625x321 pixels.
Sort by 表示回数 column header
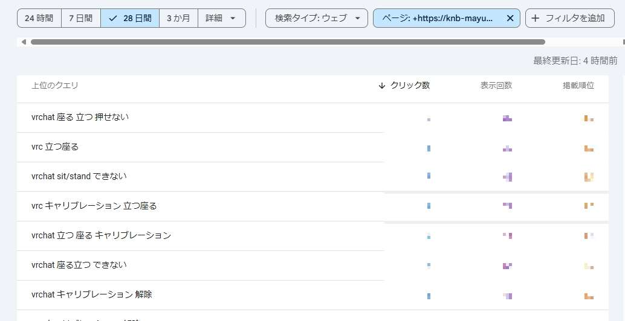pos(496,86)
